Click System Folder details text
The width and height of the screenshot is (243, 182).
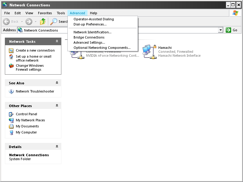click(x=20, y=159)
